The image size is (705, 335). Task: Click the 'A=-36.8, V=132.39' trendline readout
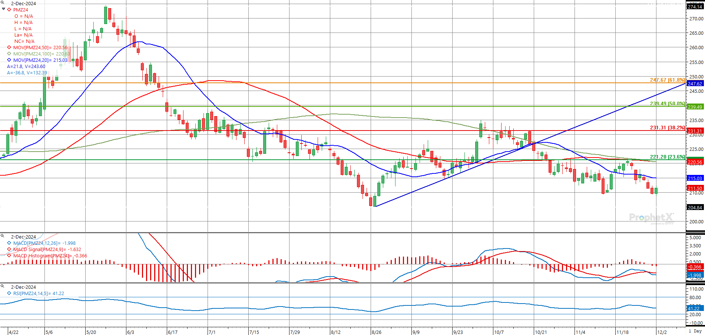pyautogui.click(x=27, y=73)
